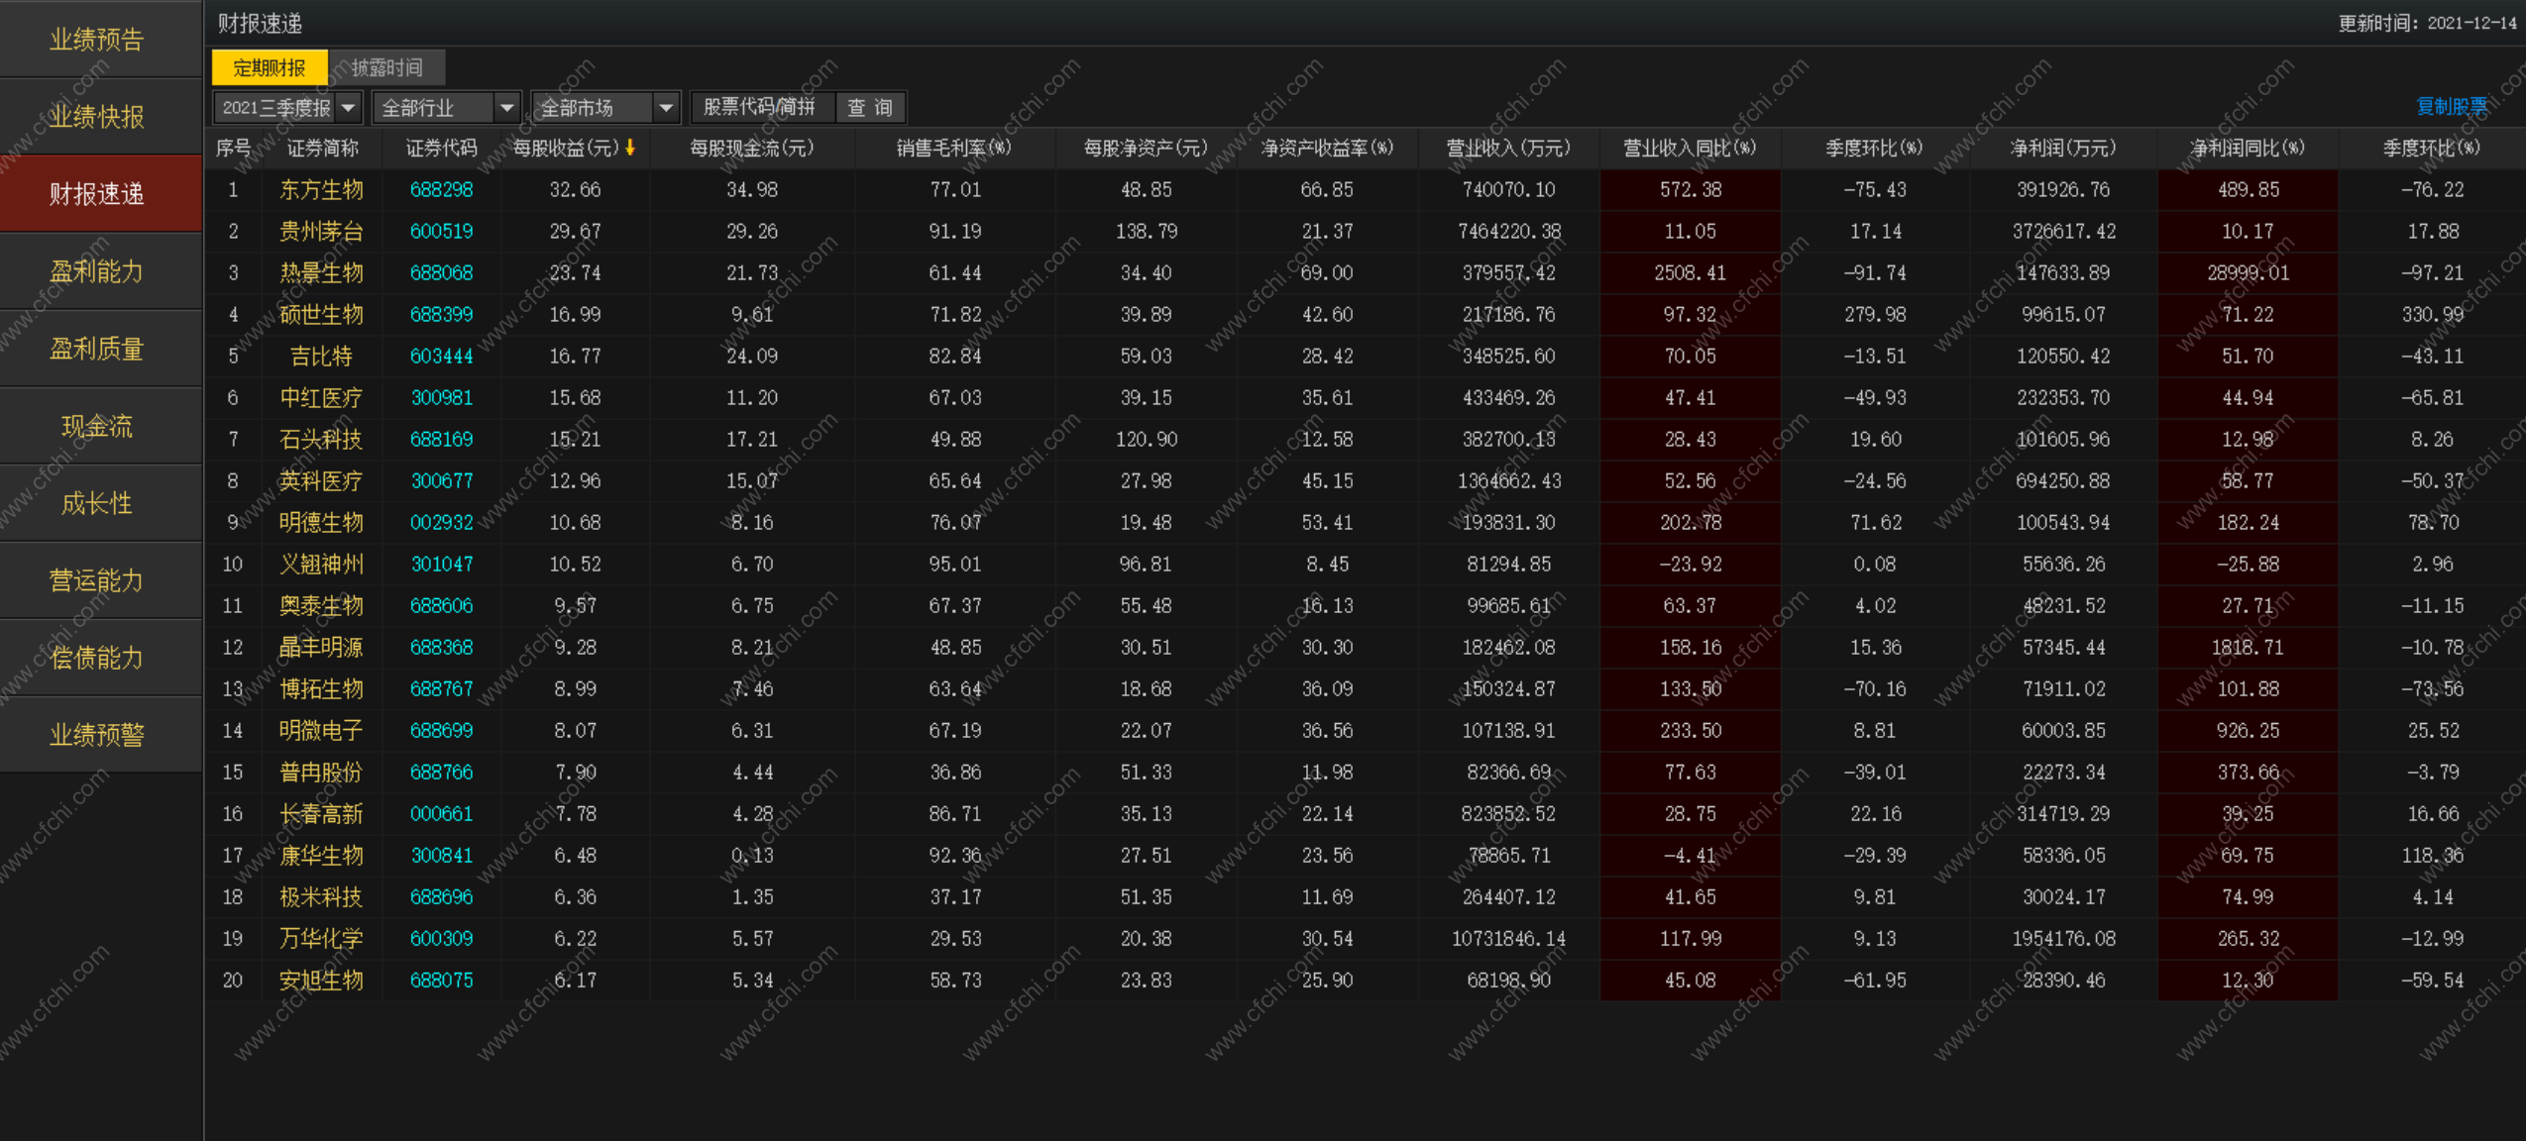Sort by the 销售毛利率(%) column header
The width and height of the screenshot is (2526, 1141).
click(x=953, y=148)
